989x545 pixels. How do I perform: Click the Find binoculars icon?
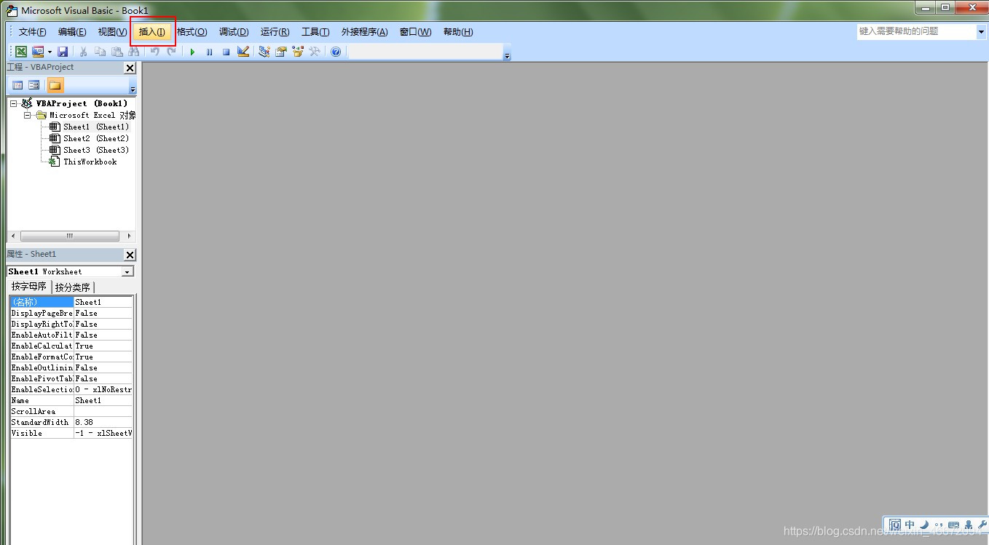tap(133, 52)
